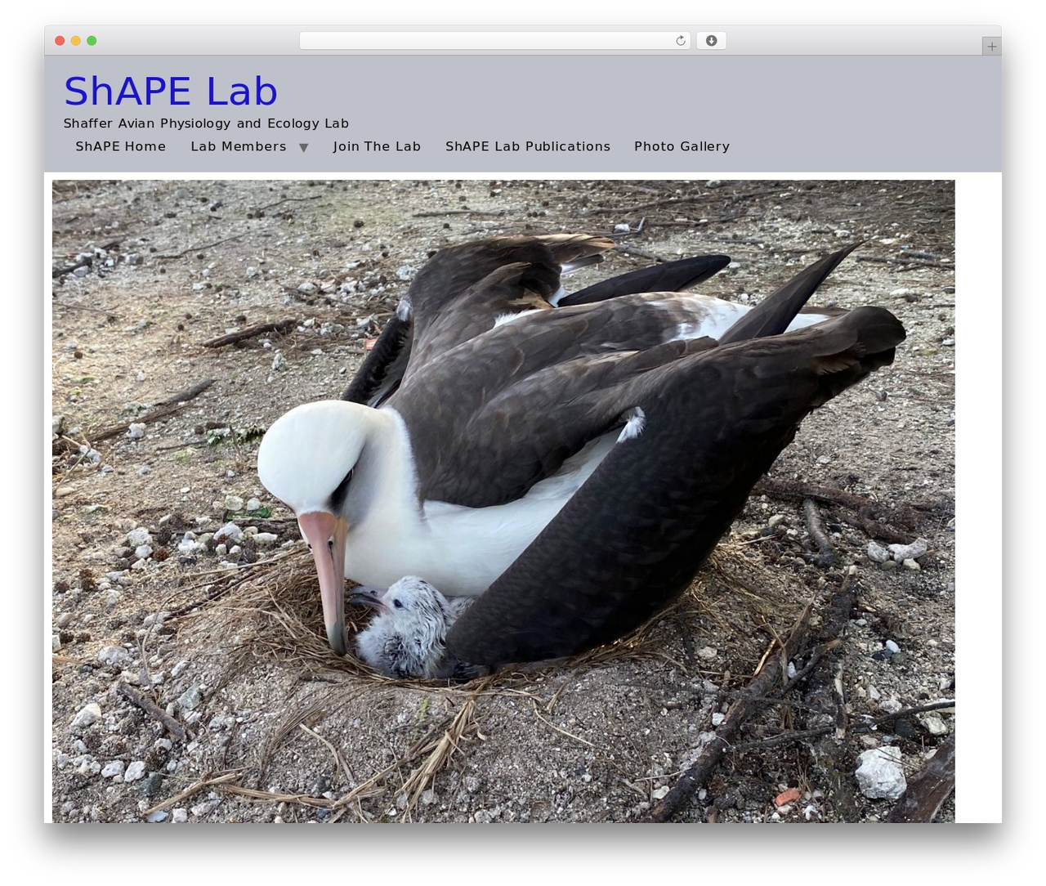View the Photo Gallery page
This screenshot has width=1046, height=886.
(682, 146)
